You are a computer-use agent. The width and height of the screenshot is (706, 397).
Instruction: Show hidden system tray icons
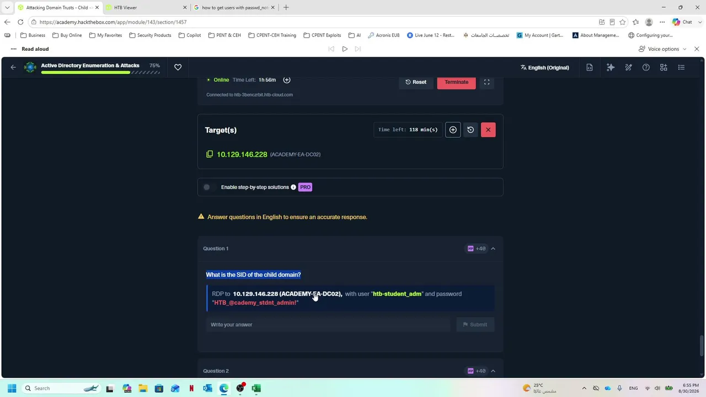click(x=584, y=388)
